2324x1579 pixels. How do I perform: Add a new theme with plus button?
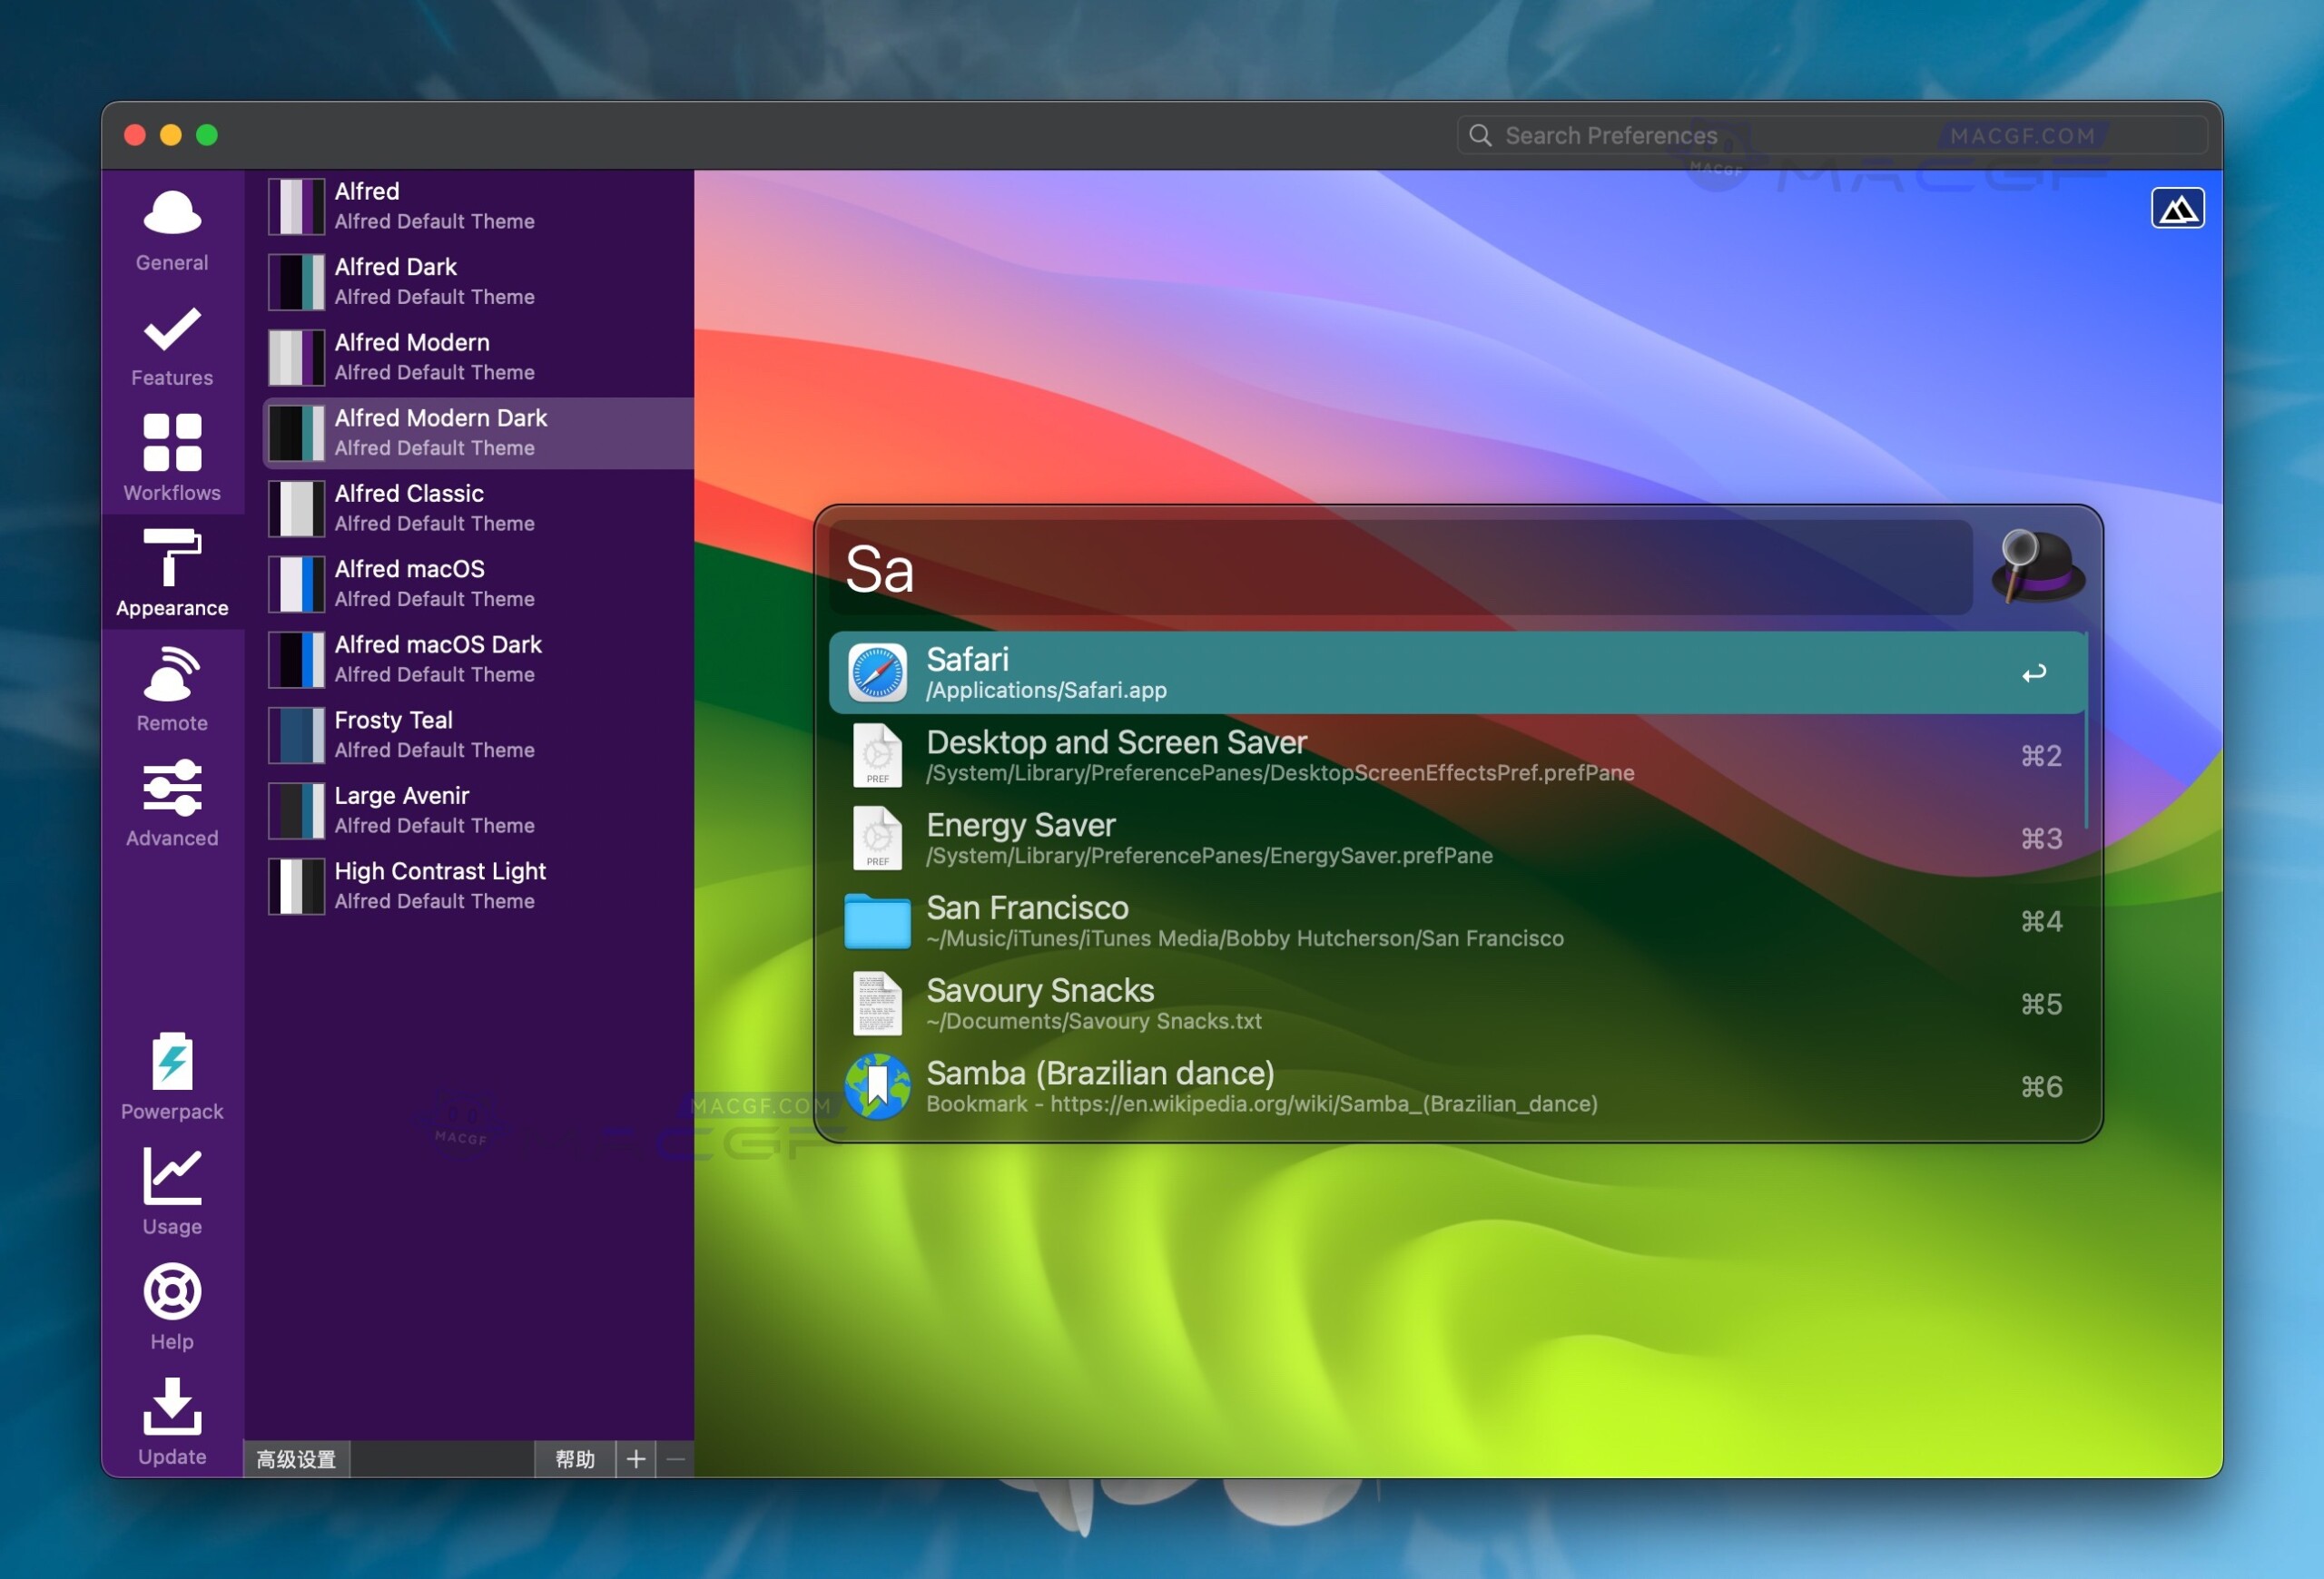tap(635, 1459)
